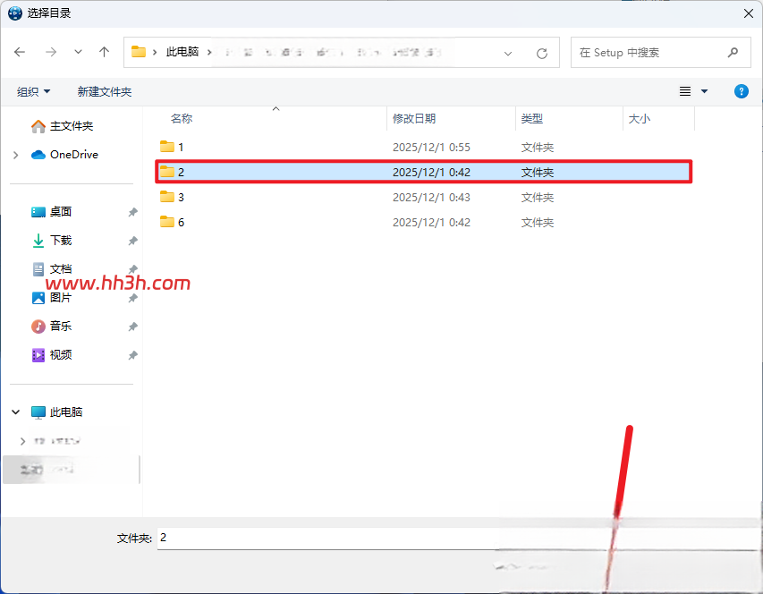Viewport: 763px width, 594px height.
Task: Click date 2025/12/1 0:55 of folder 1
Action: tap(431, 147)
